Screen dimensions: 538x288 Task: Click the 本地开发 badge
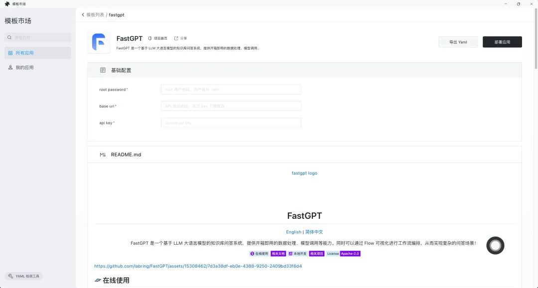pos(297,254)
